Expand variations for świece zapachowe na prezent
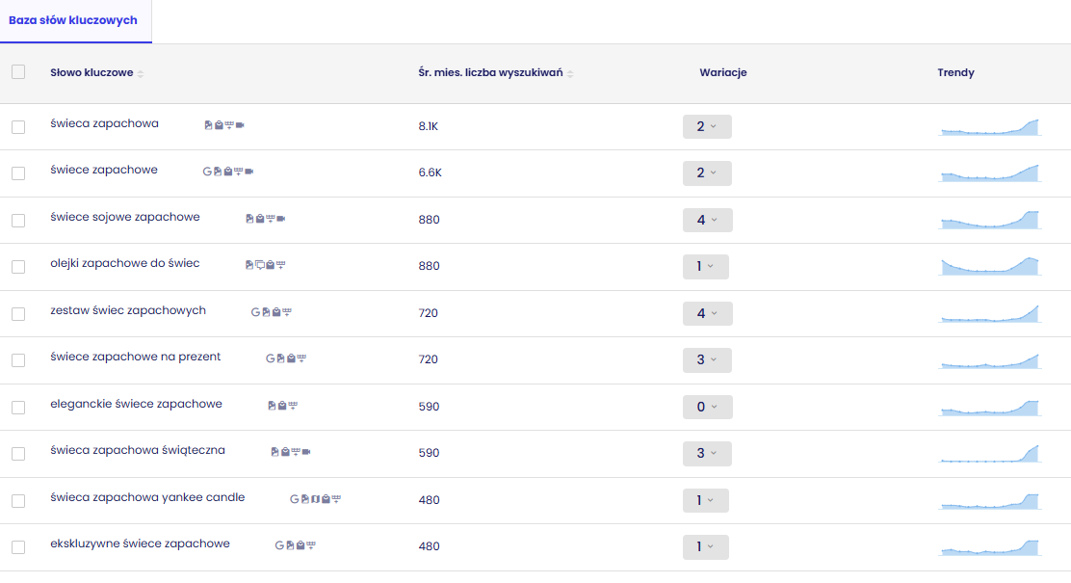This screenshot has width=1071, height=583. 707,360
